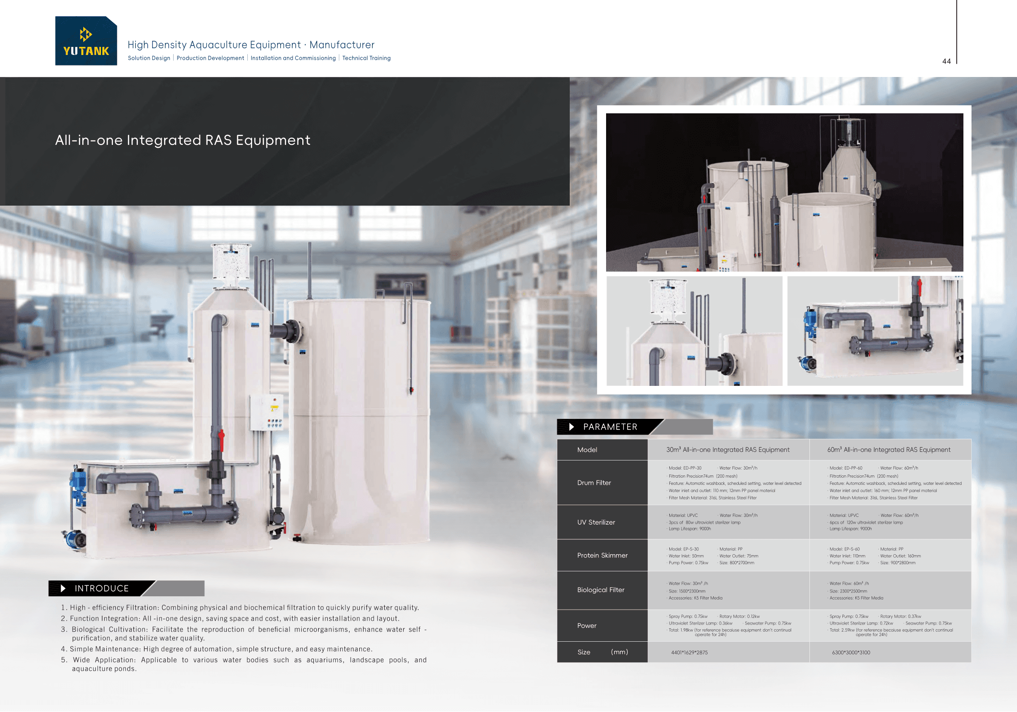
Task: Select the 'Power' row header
Action: [x=602, y=626]
